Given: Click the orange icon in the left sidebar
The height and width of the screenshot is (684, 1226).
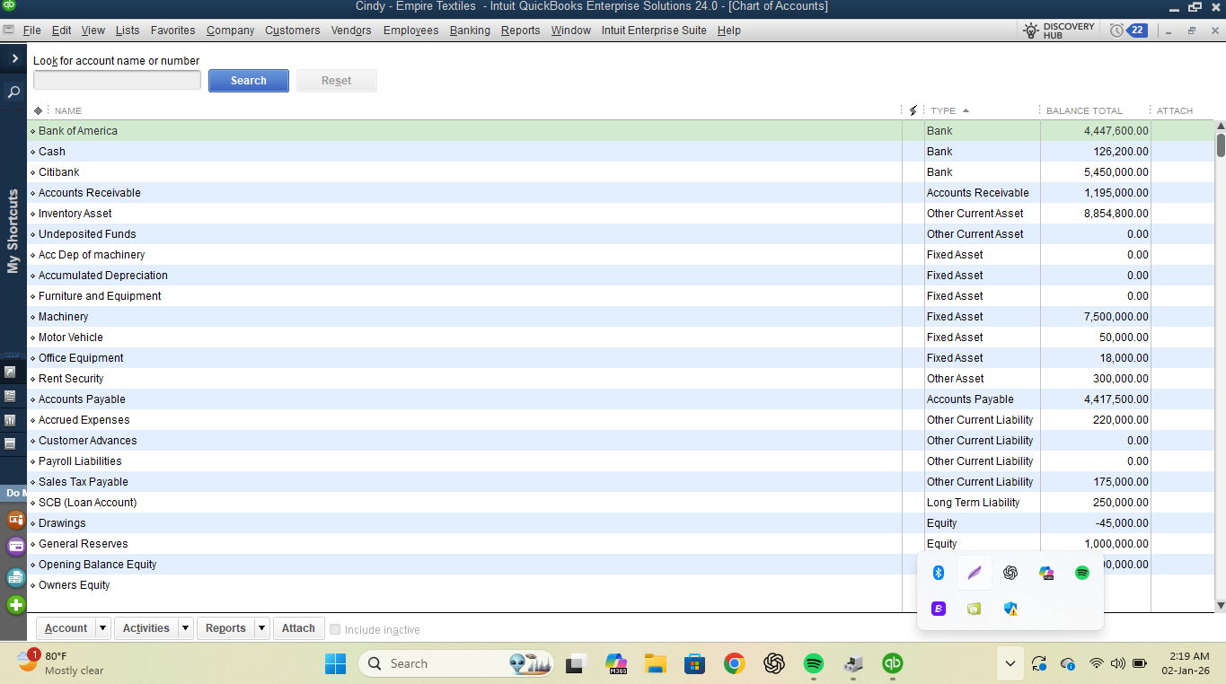Looking at the screenshot, I should tap(15, 519).
